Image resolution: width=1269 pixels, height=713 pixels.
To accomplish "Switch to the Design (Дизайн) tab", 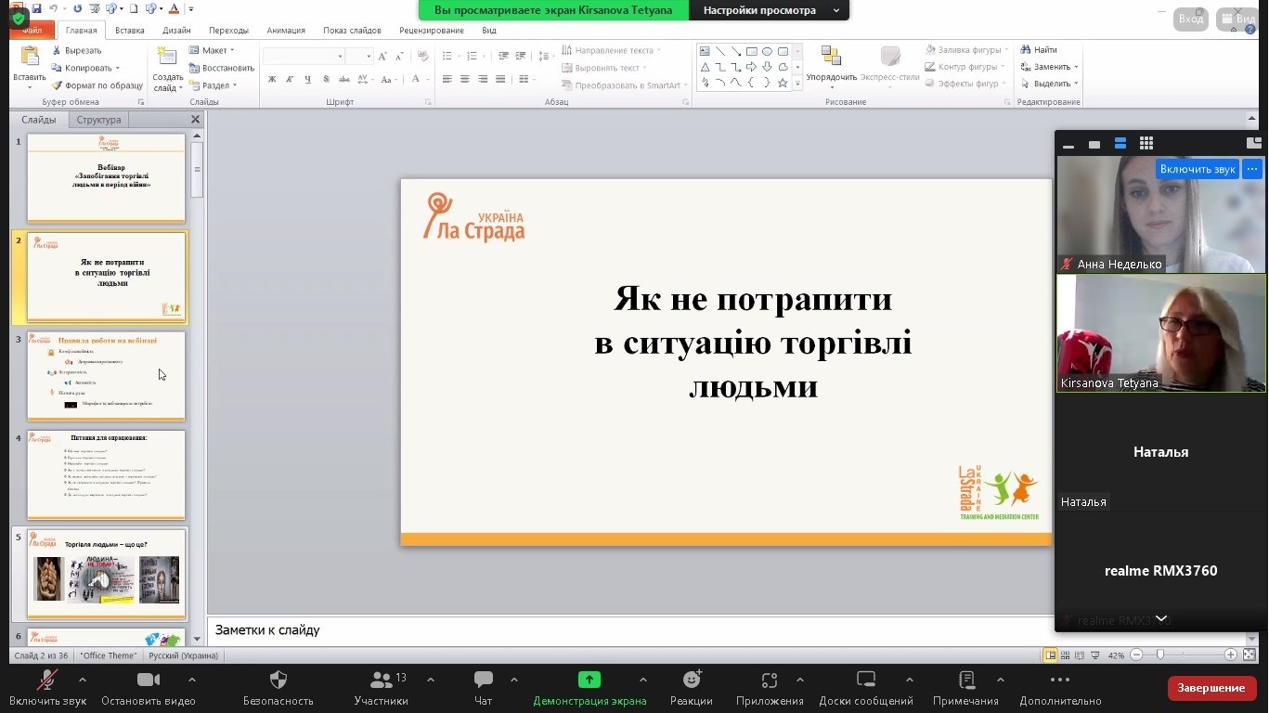I will pos(176,31).
